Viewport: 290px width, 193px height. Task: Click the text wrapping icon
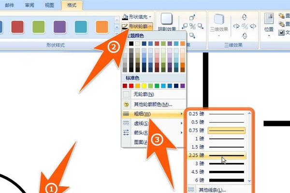pos(281,33)
